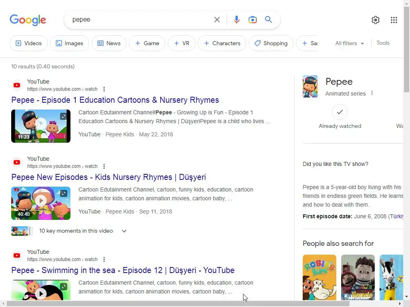Image resolution: width=410 pixels, height=307 pixels.
Task: Add the VR filter chip
Action: point(181,43)
